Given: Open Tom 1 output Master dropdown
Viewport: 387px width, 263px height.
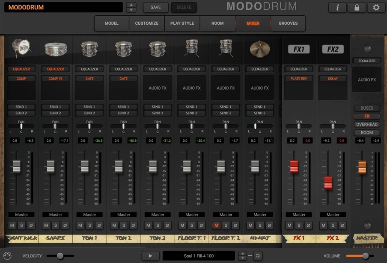Looking at the screenshot, I should tap(89, 215).
